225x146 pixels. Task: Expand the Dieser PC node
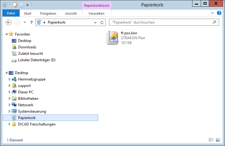point(10,92)
